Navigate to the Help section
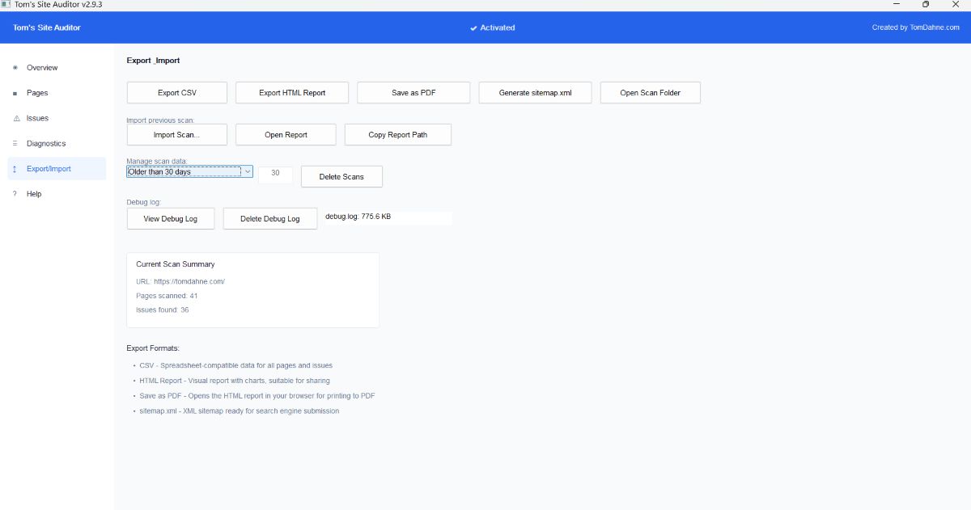971x510 pixels. coord(33,194)
